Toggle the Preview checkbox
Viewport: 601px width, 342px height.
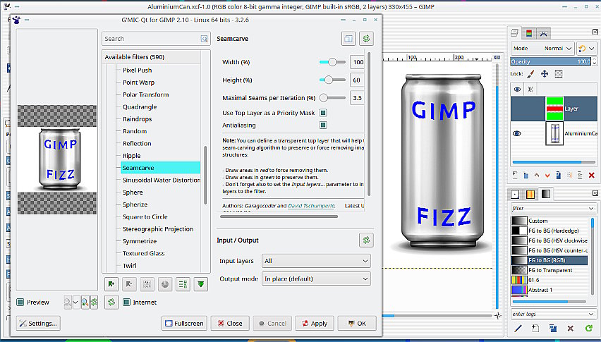tap(20, 303)
